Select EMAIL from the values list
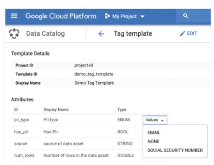 (154, 133)
